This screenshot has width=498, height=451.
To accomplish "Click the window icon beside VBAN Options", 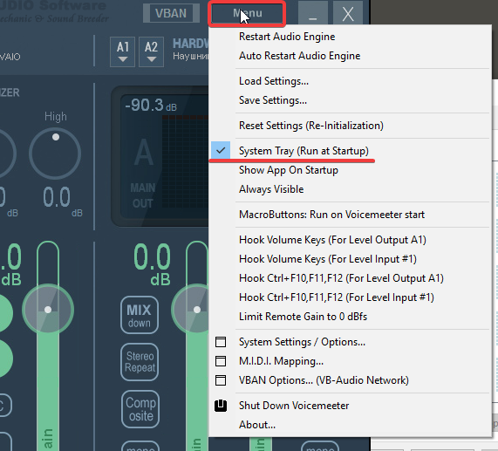I will point(221,380).
